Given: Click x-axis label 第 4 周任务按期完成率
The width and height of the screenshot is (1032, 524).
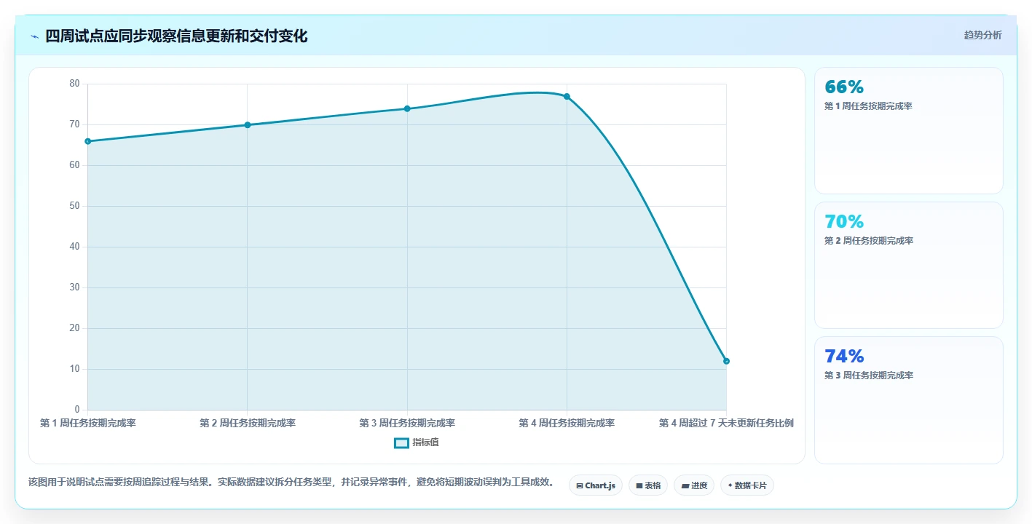Looking at the screenshot, I should [567, 423].
